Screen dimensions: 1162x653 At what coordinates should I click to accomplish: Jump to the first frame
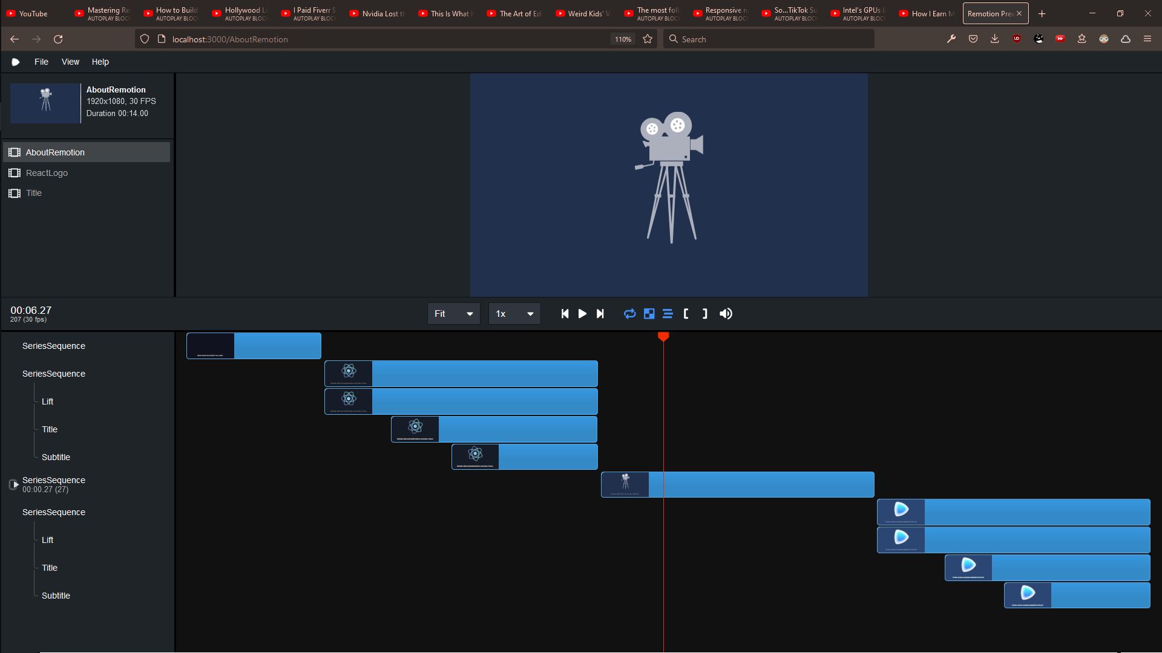(x=565, y=314)
